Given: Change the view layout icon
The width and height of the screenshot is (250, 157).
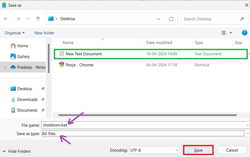Looking at the screenshot, I should tap(223, 33).
